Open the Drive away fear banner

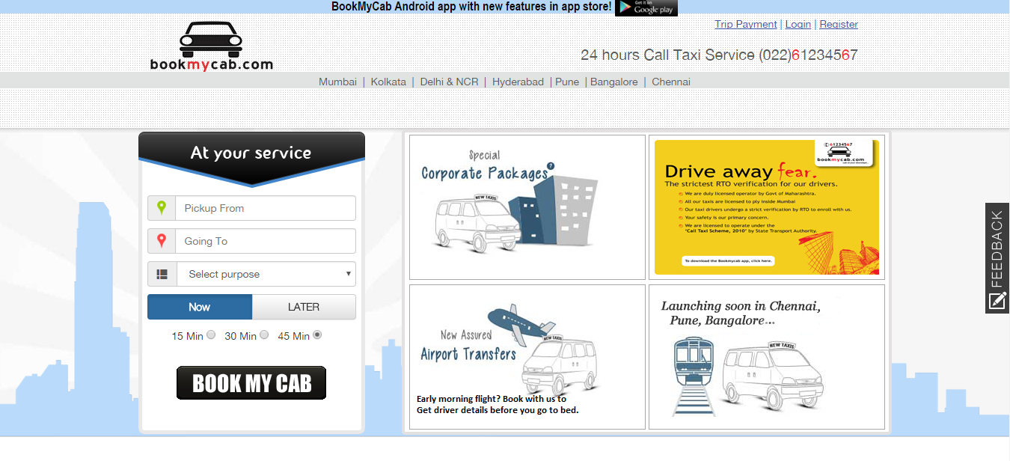pos(767,207)
